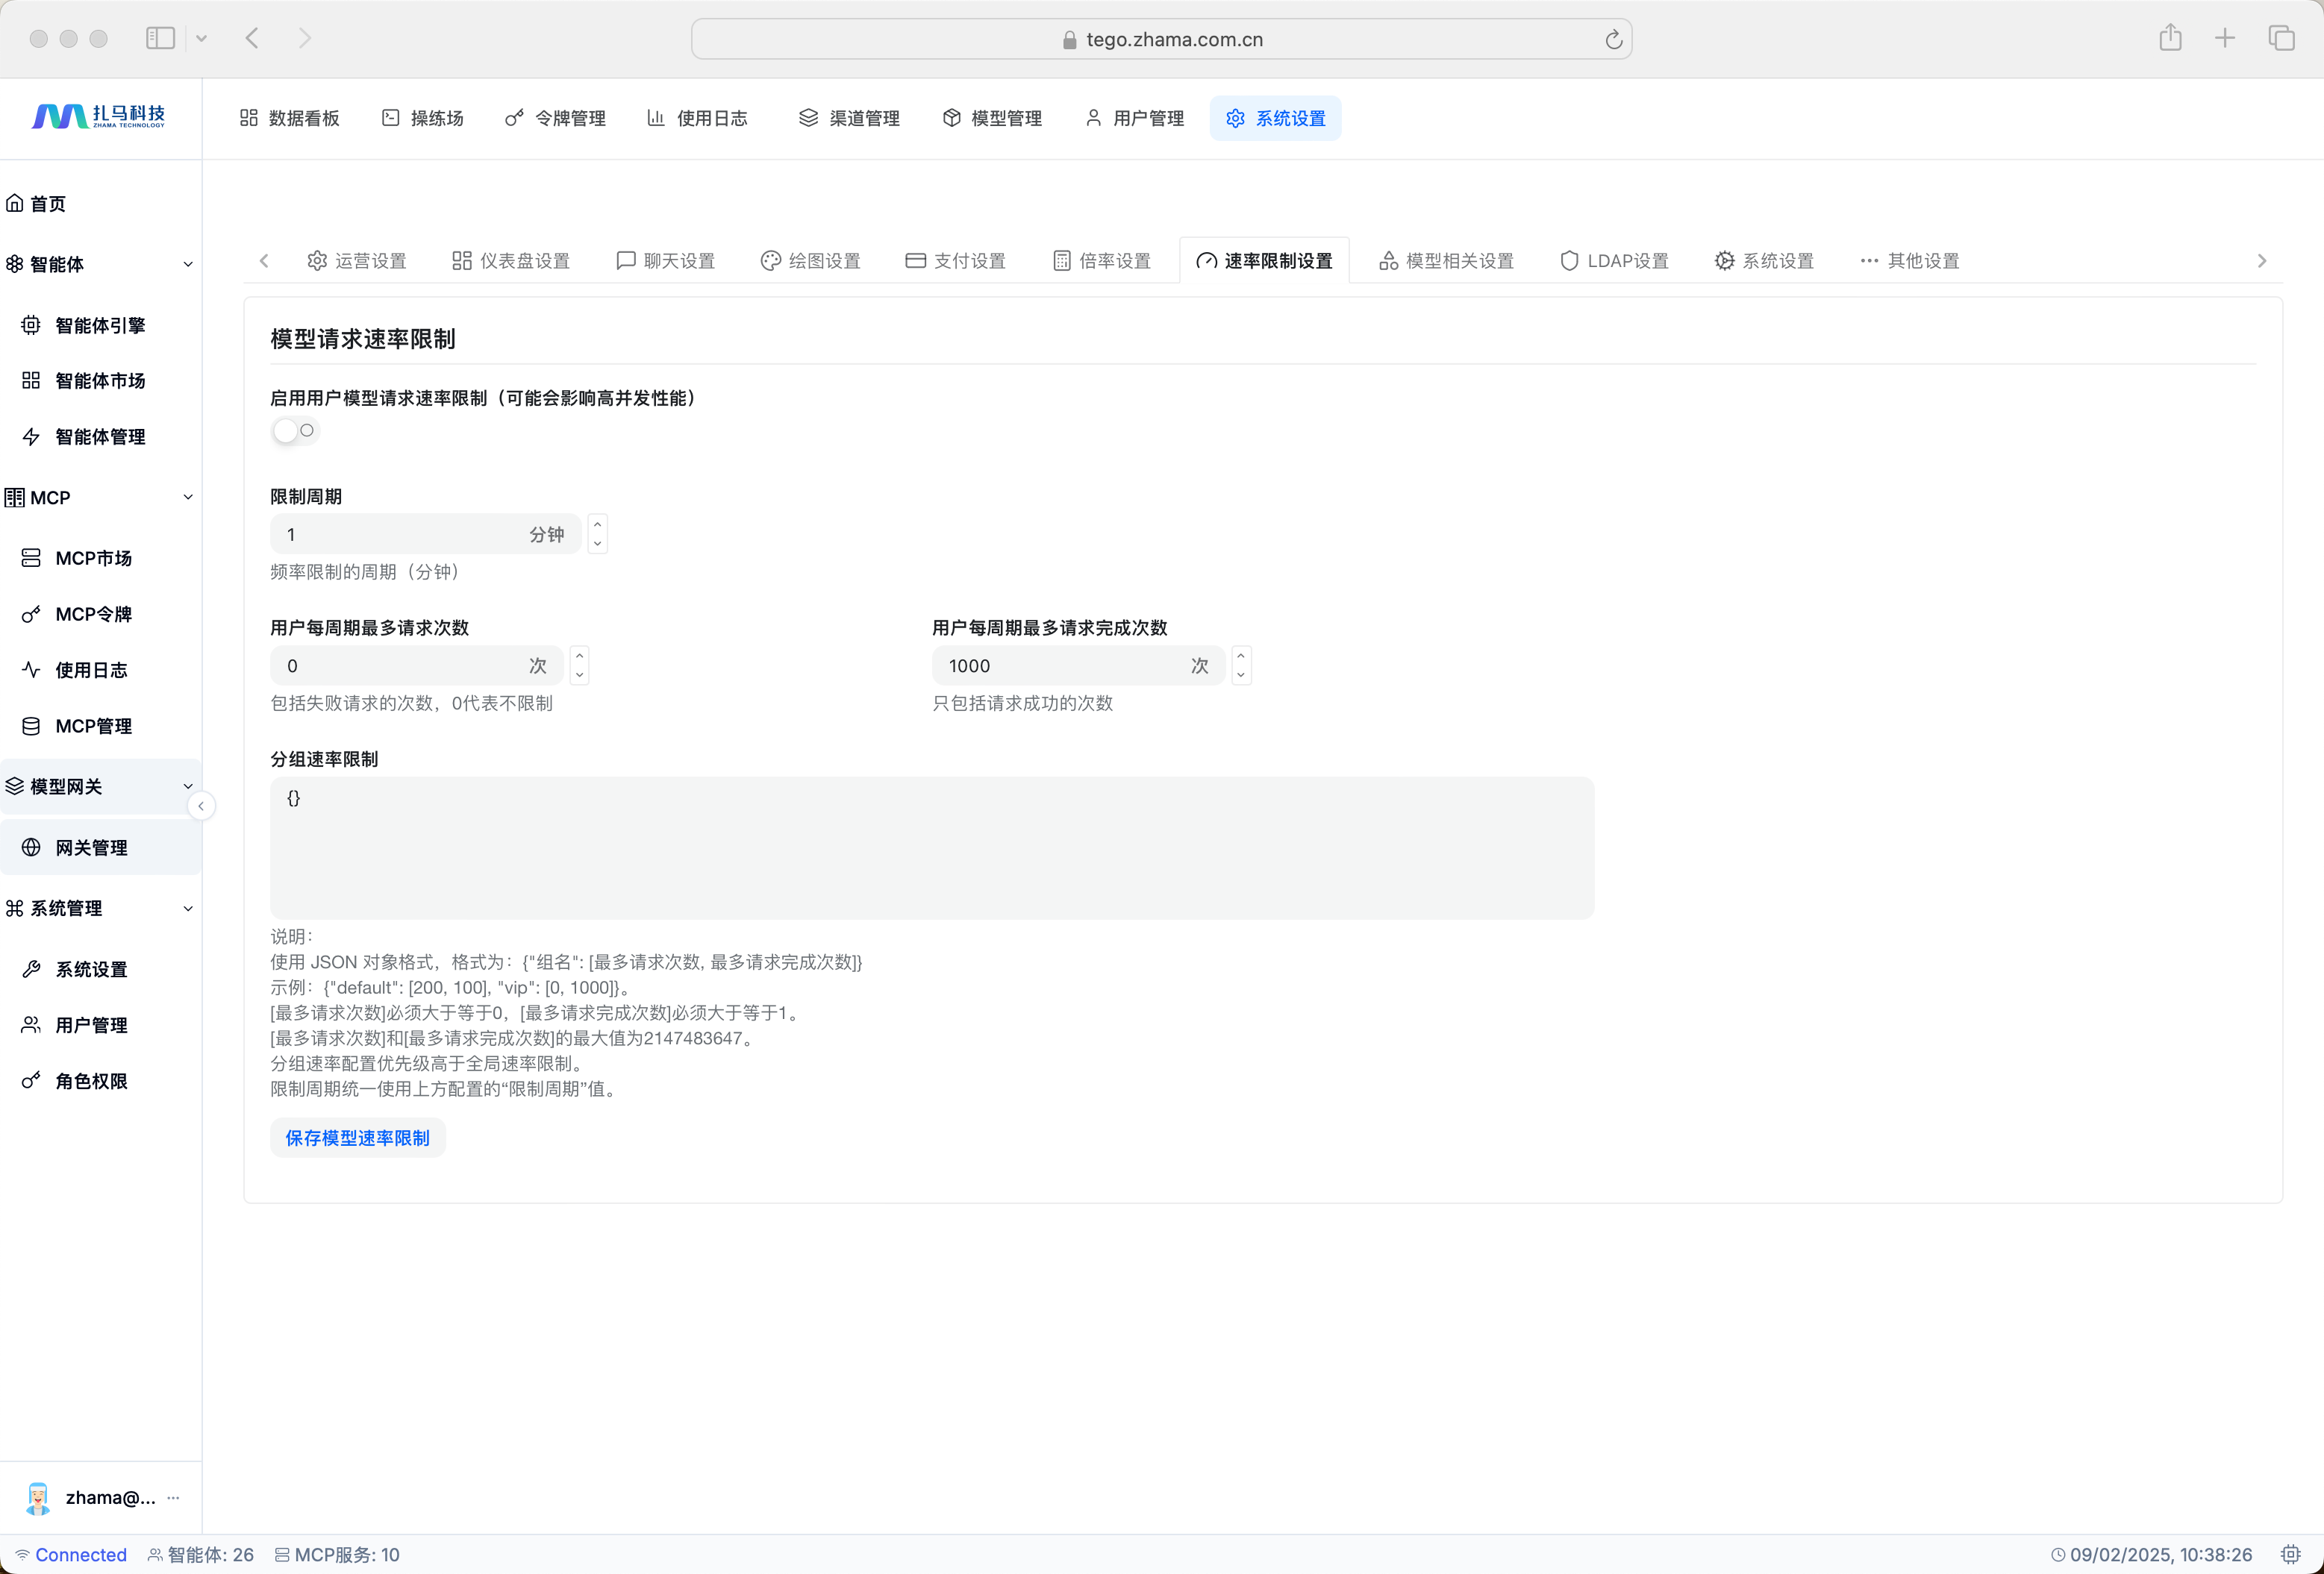Screen dimensions: 2324x1574
Task: Collapse the MCP sidebar group
Action: tap(187, 498)
